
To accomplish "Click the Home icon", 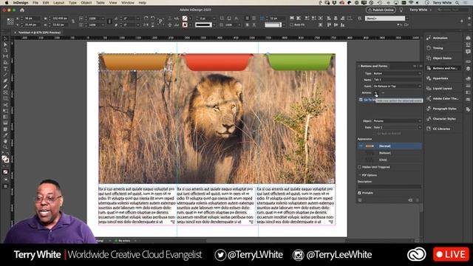I will pos(22,10).
